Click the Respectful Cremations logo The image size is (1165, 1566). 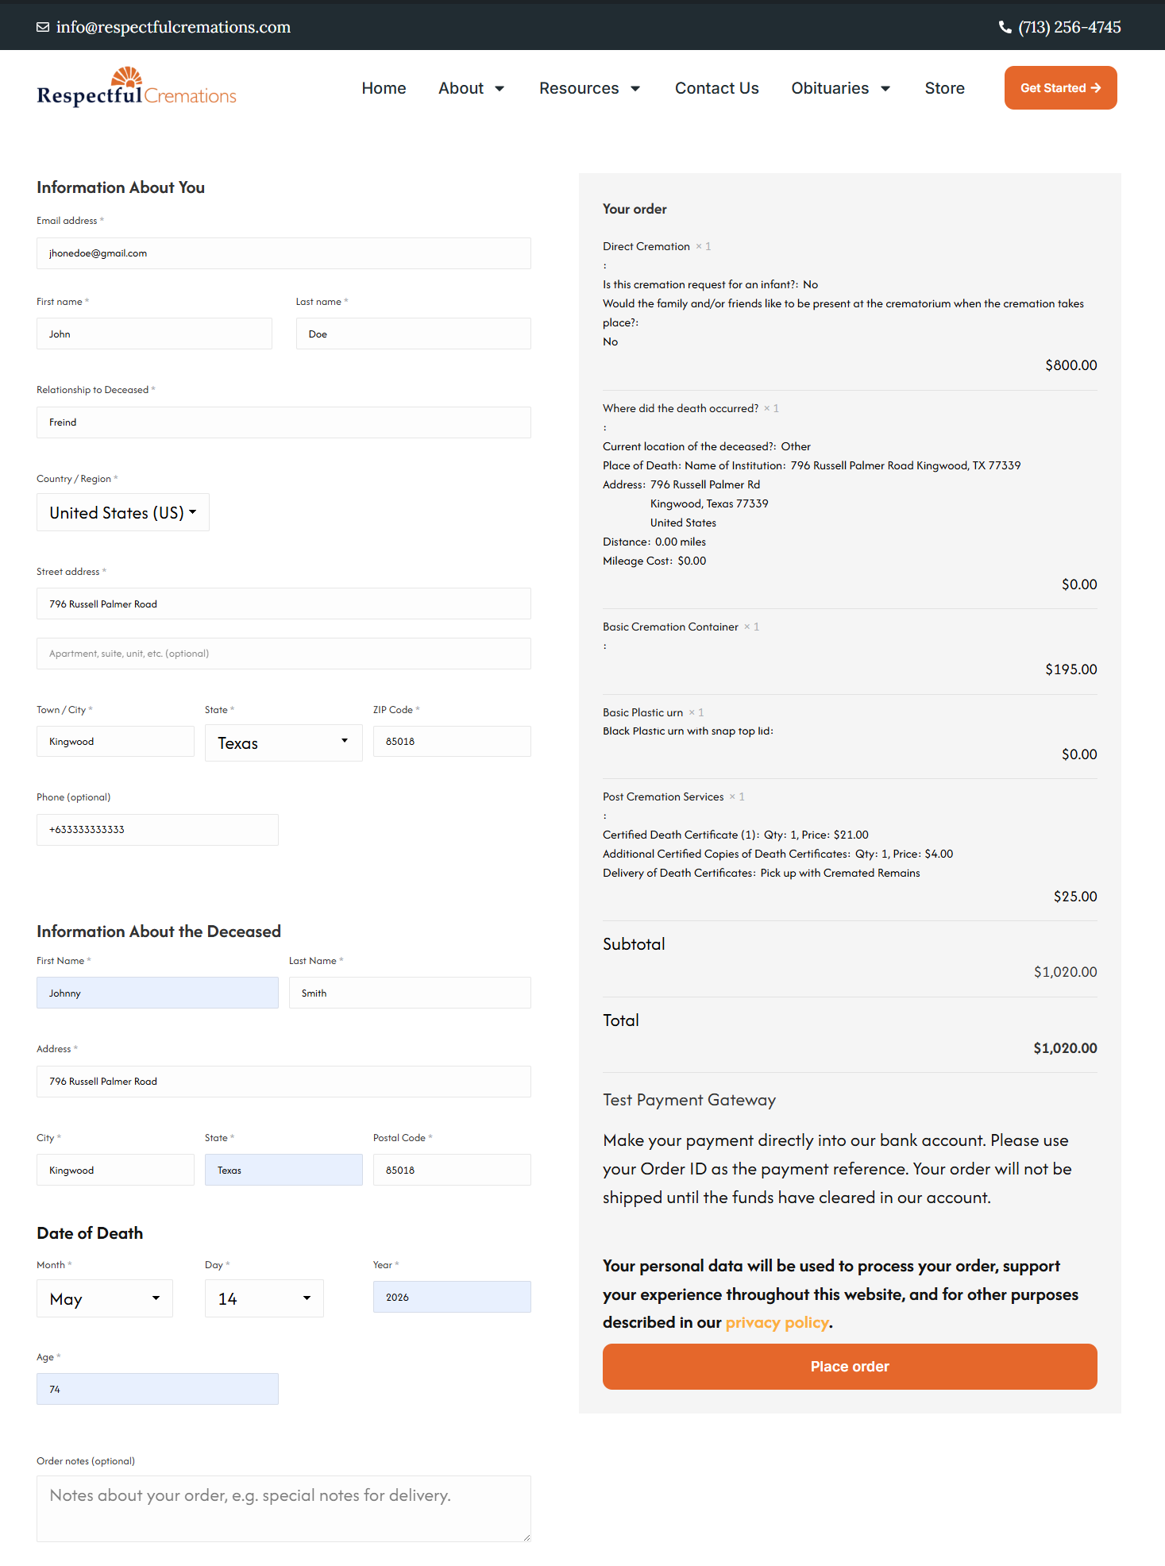pos(137,87)
